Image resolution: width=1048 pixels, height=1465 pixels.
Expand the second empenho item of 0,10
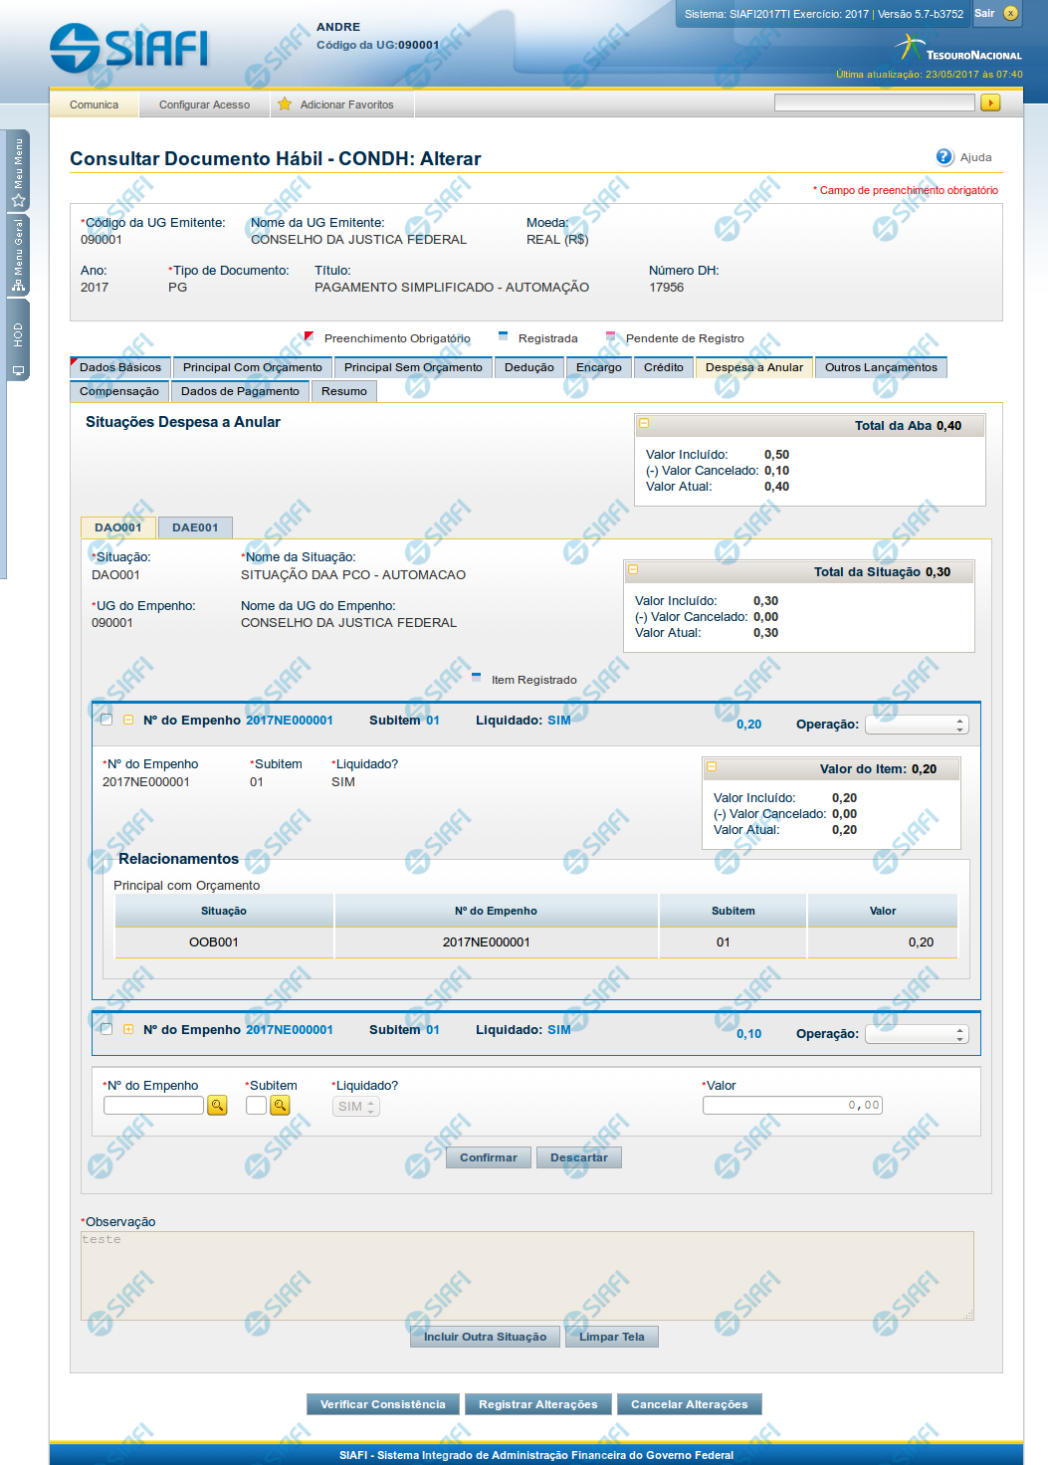[x=128, y=1029]
